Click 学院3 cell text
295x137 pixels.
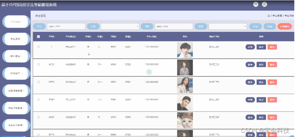point(113,82)
